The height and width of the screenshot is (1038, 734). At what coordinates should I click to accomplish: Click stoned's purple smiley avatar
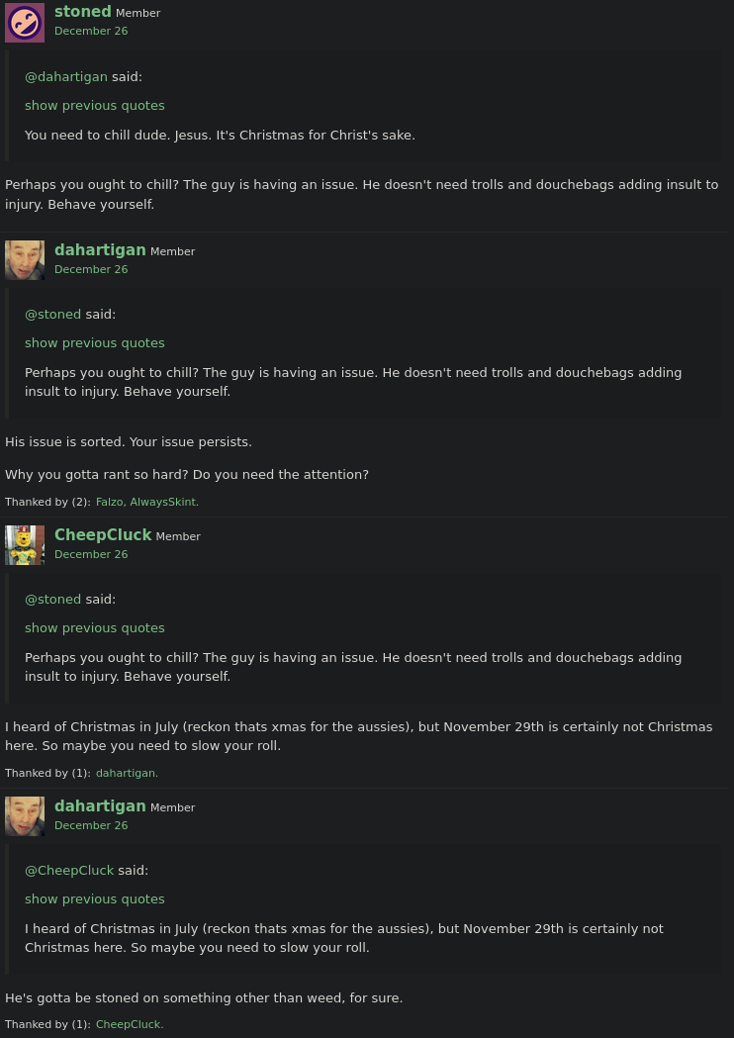click(25, 22)
